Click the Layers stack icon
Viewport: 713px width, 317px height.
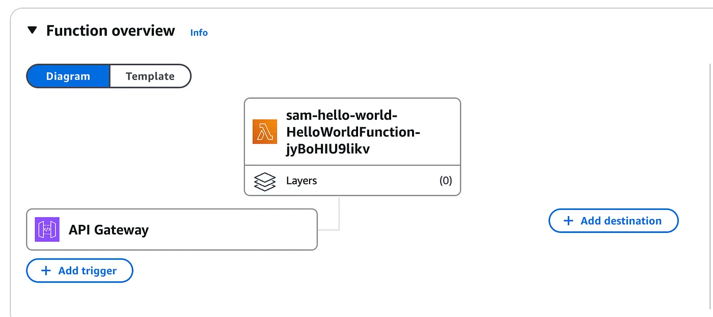[264, 181]
